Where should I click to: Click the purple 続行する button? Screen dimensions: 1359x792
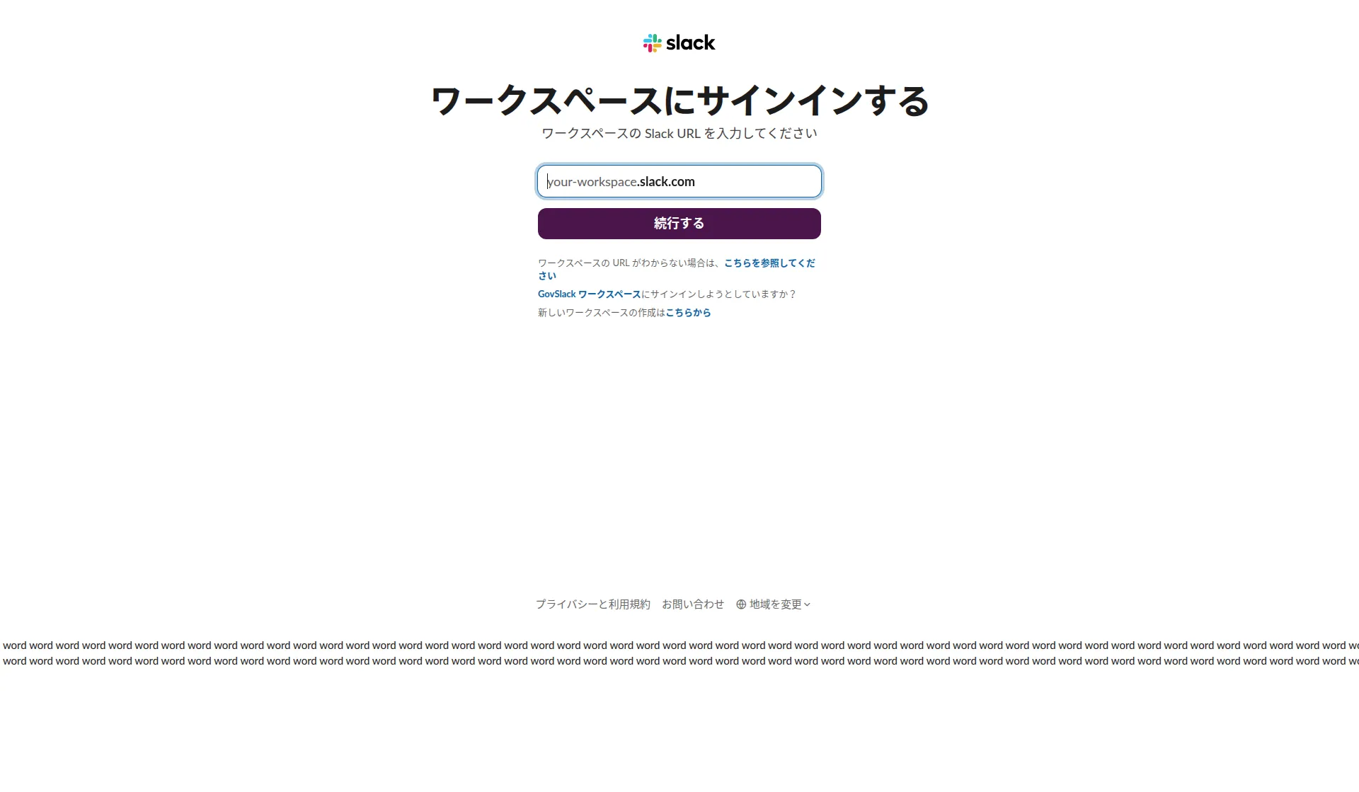679,224
